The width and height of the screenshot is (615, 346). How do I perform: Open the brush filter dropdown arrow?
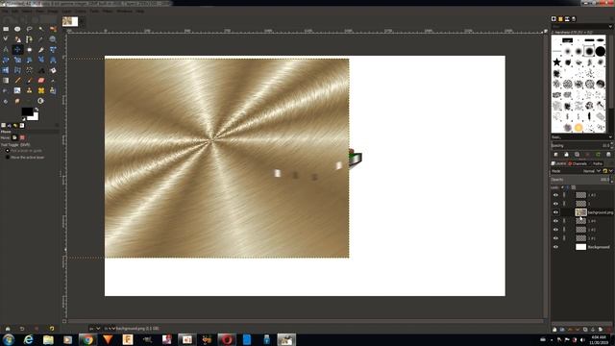click(x=610, y=26)
